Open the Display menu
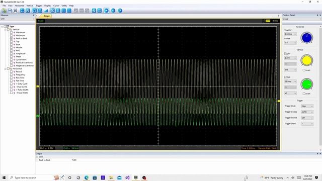 coord(47,6)
